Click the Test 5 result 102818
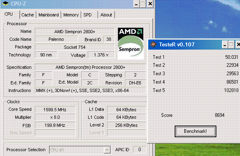The image size is (240, 156). [x=231, y=90]
